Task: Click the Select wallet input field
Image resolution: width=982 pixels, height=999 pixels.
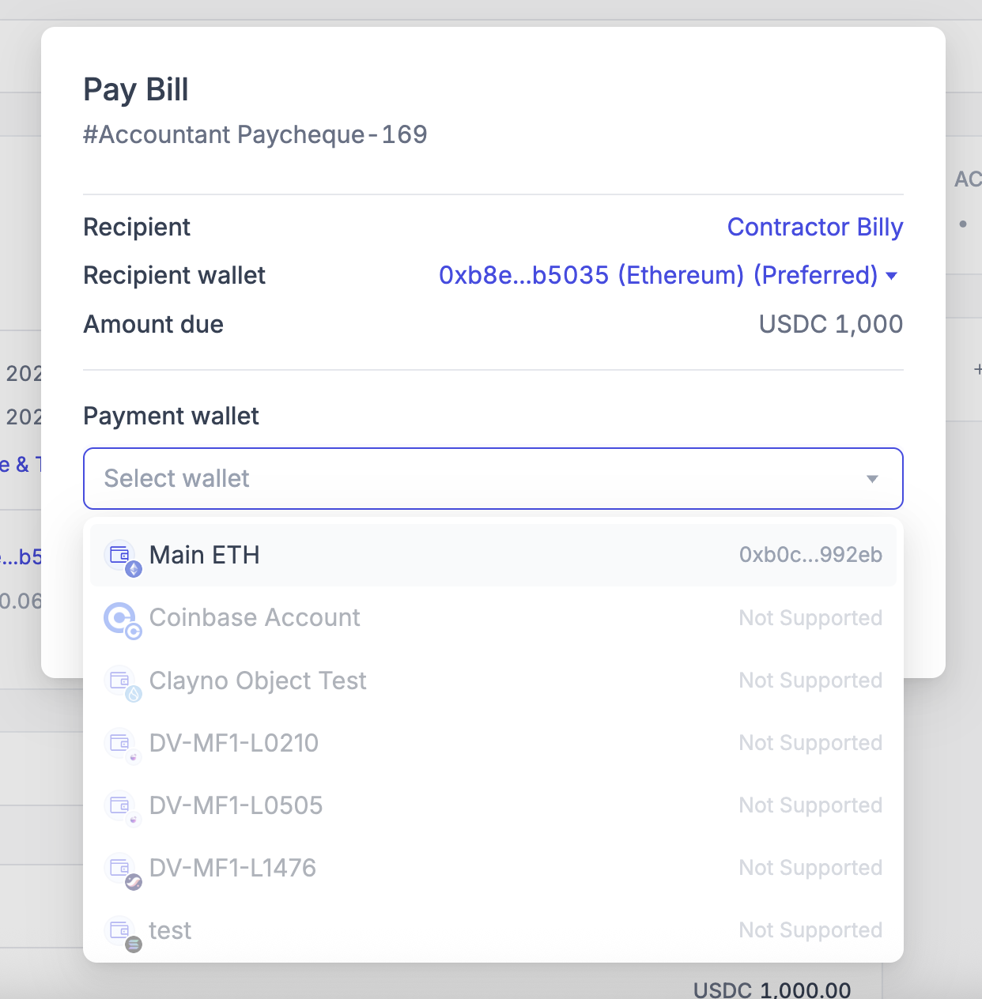Action: [x=474, y=479]
